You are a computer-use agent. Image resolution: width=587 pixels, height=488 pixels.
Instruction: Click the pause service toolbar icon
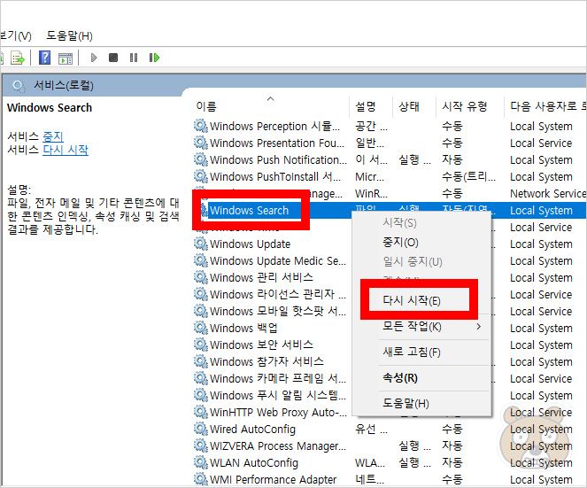134,58
